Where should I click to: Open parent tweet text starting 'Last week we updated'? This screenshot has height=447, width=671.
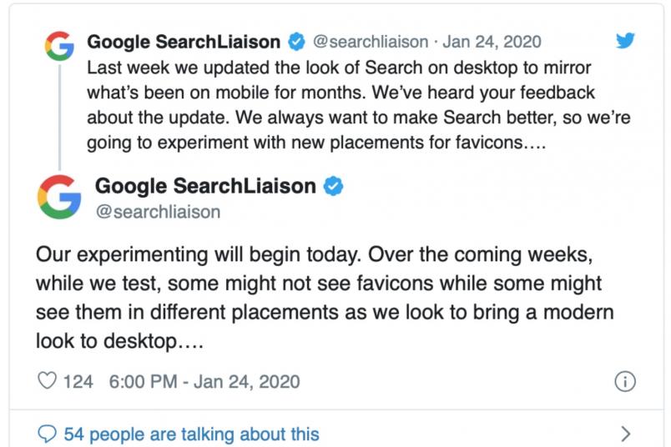click(x=359, y=105)
